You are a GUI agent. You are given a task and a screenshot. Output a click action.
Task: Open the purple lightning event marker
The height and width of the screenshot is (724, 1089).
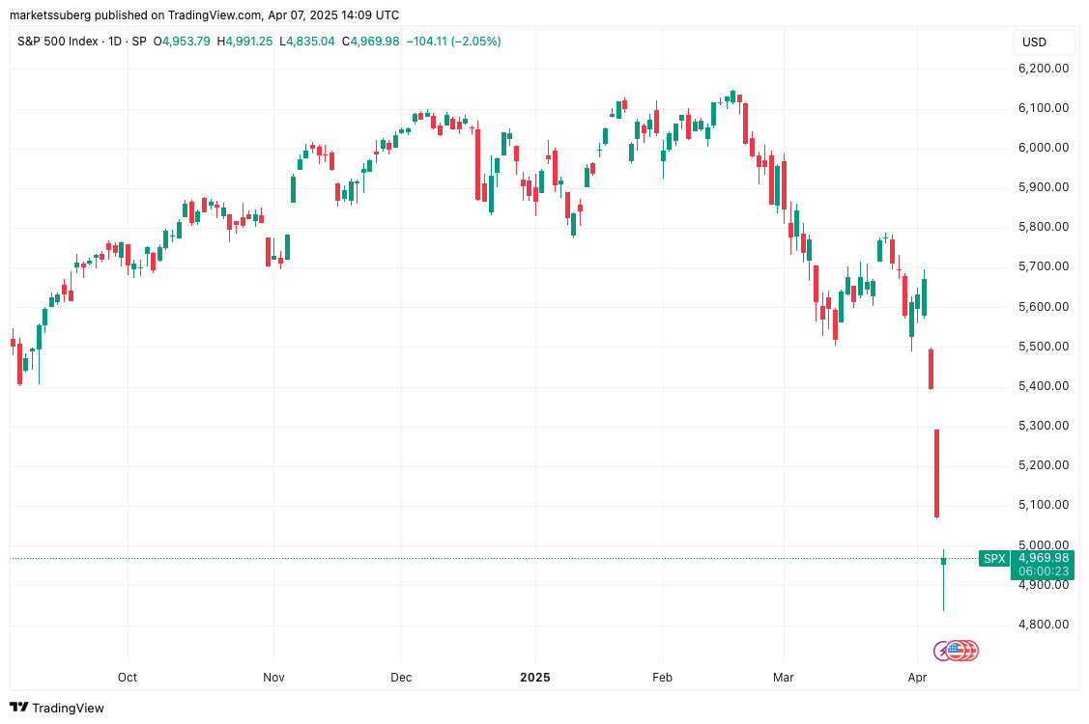click(941, 651)
